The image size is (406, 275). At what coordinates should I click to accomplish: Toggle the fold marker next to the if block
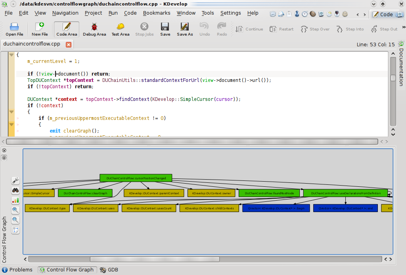point(11,112)
